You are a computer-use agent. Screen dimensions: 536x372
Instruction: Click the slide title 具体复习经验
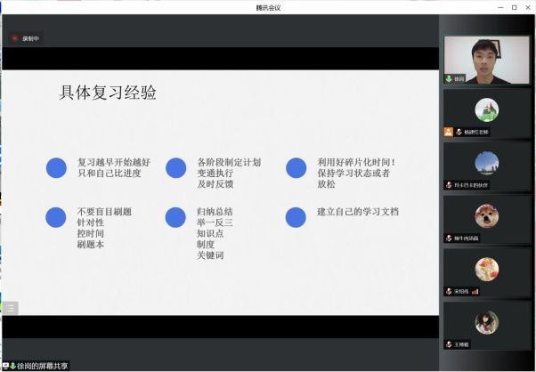pos(108,93)
